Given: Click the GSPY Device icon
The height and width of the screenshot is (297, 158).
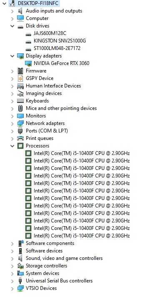Looking at the screenshot, I should click(x=20, y=78).
